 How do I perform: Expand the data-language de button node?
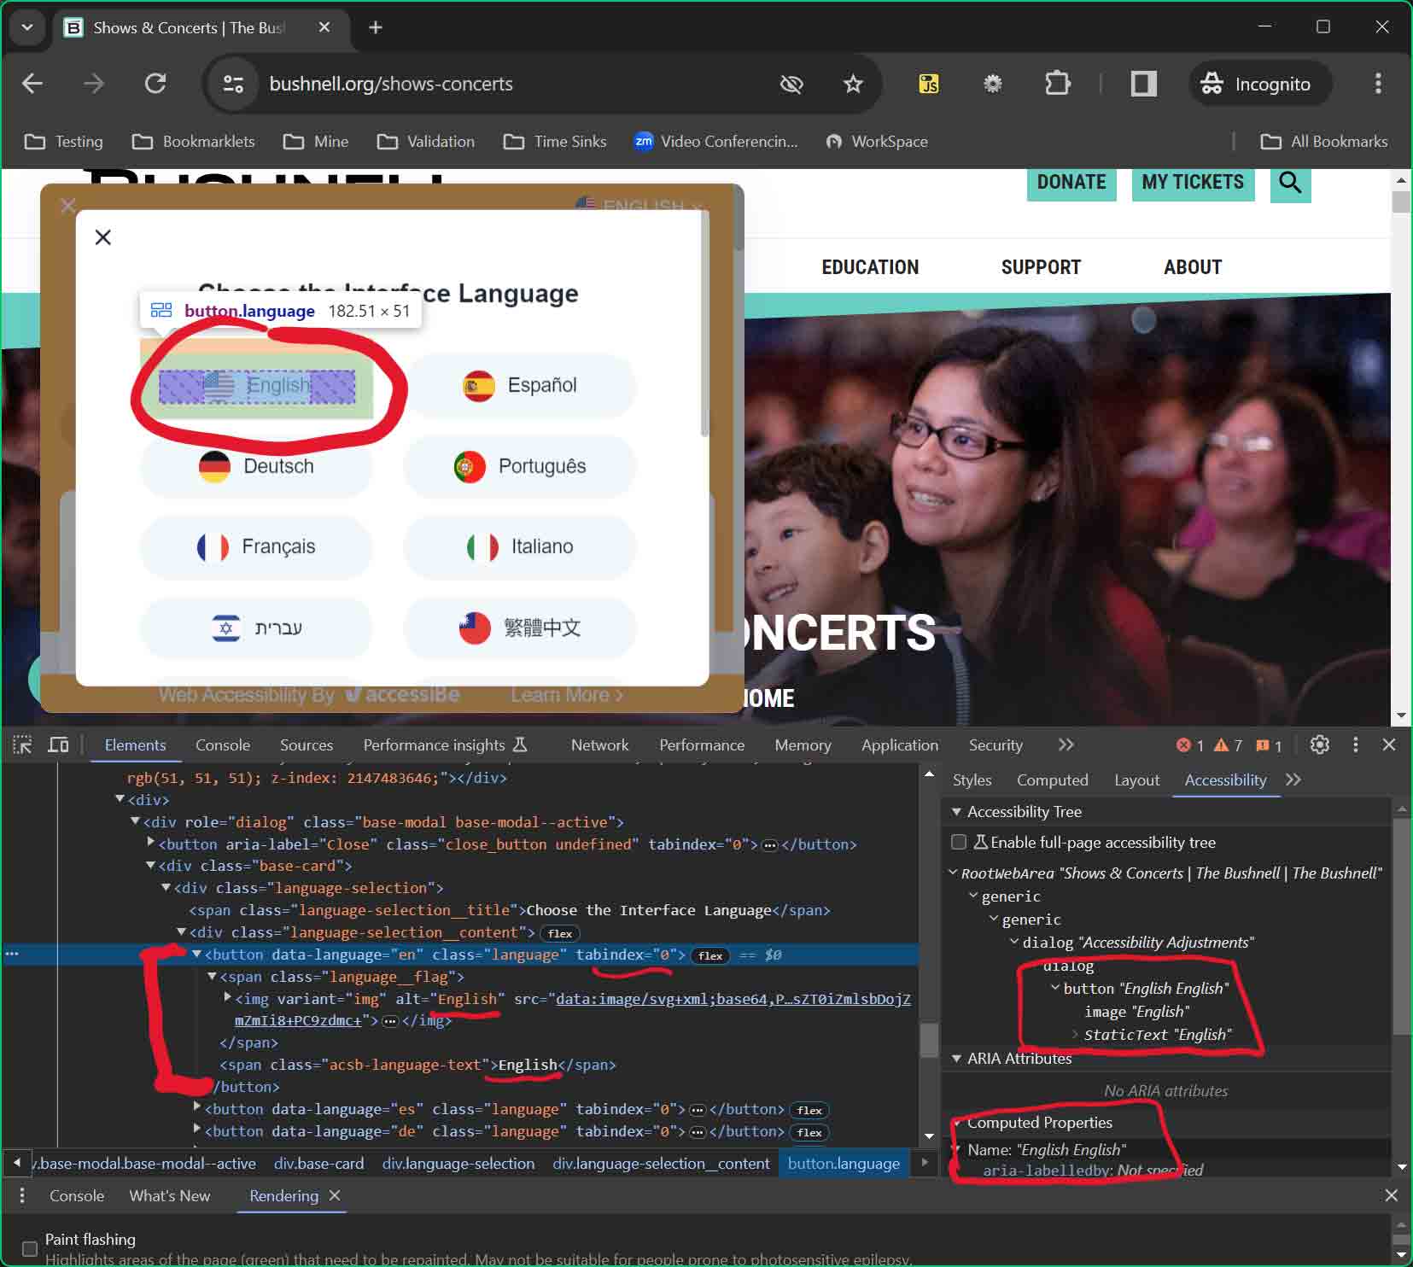[x=197, y=1130]
